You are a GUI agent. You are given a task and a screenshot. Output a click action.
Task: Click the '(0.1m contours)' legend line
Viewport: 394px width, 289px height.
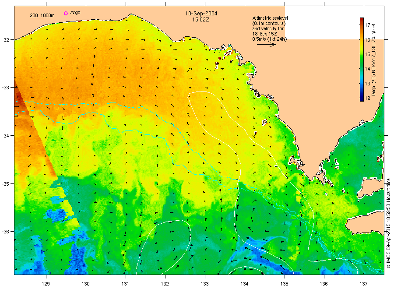269,23
